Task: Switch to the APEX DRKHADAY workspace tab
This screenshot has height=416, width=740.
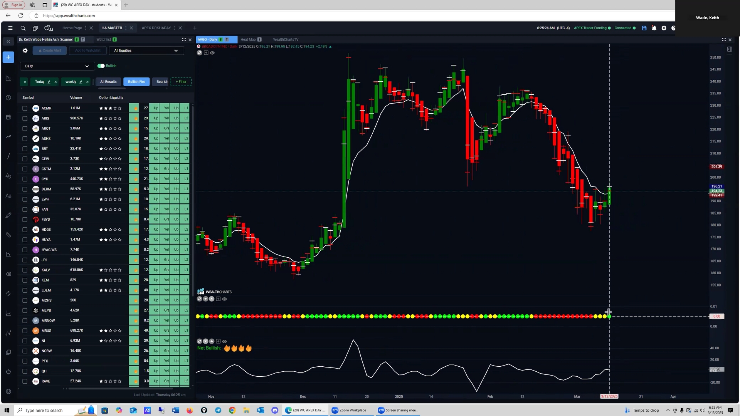Action: coord(156,28)
